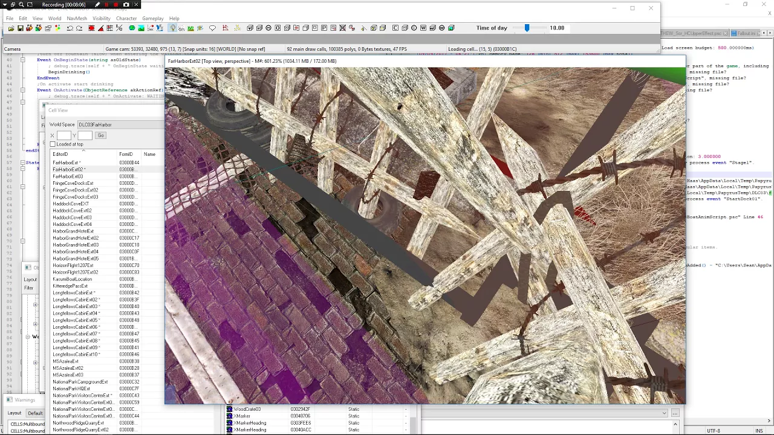Open the World Space DLC03FarHarbor dropdown
Image resolution: width=774 pixels, height=435 pixels.
(x=120, y=124)
